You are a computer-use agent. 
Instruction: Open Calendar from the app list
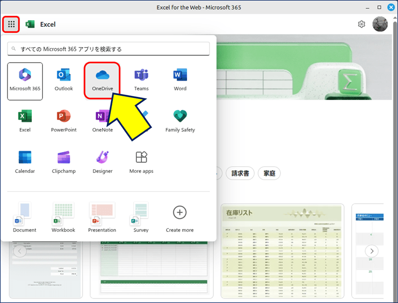click(25, 162)
